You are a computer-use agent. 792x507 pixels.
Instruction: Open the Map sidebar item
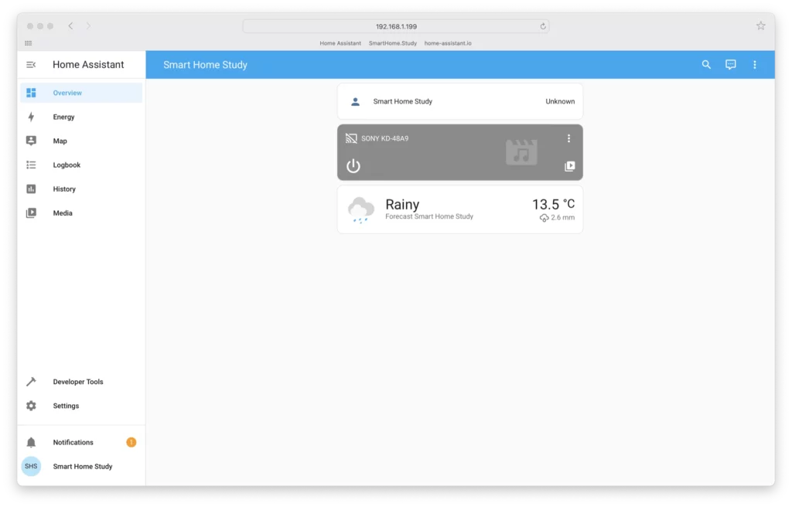pos(80,141)
